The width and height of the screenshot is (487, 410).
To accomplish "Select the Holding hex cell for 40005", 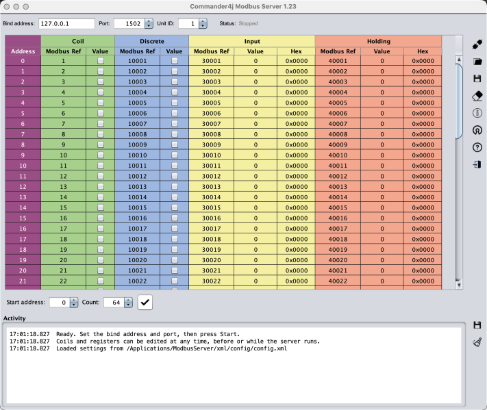I will click(423, 103).
